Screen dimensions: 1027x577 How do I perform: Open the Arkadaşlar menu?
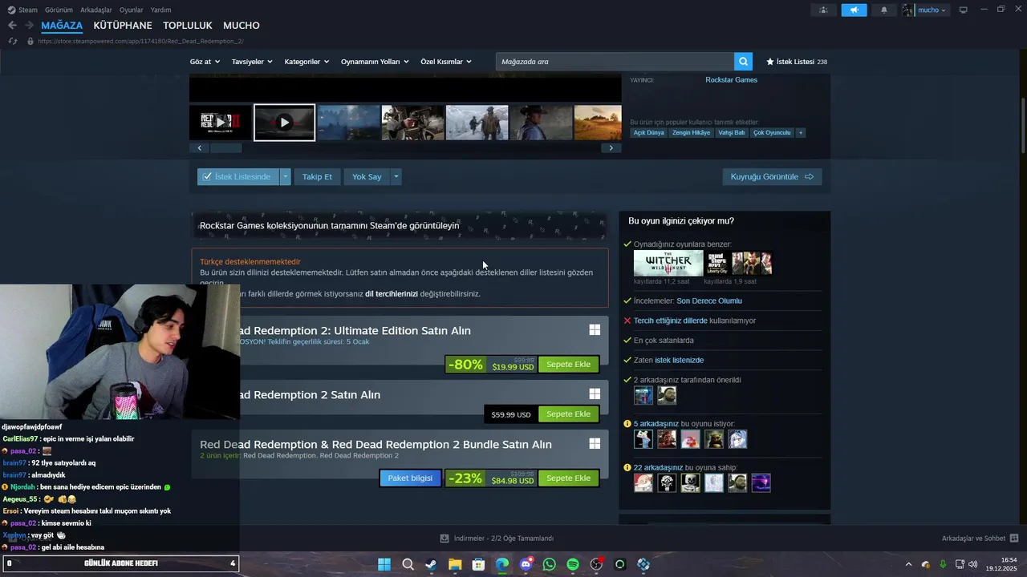click(97, 10)
